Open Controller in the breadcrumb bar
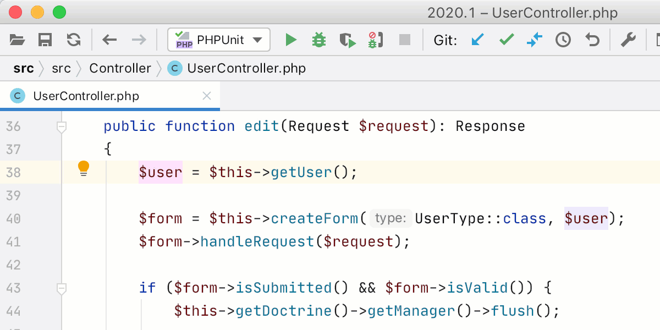 coord(120,68)
